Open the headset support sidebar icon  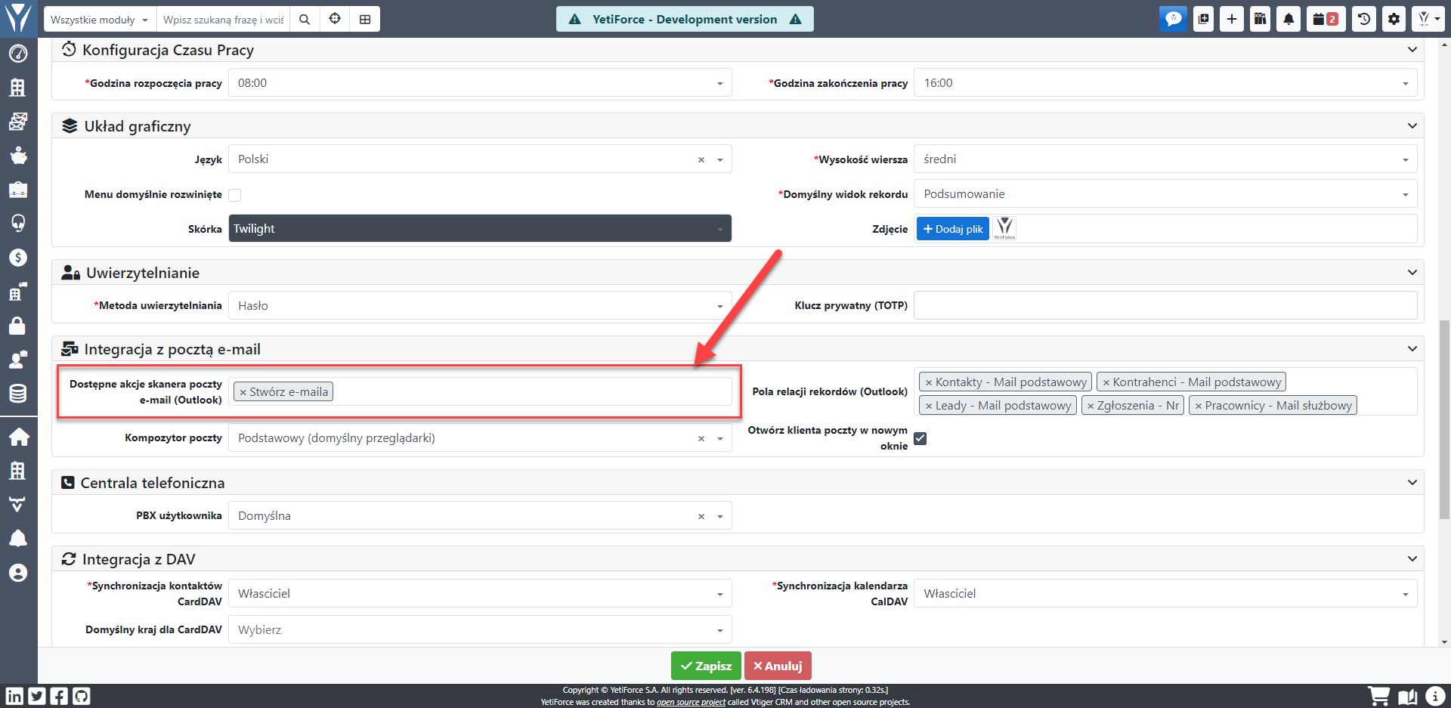click(18, 223)
